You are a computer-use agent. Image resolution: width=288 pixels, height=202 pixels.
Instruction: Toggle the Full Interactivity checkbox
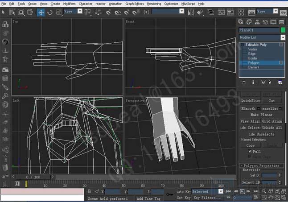(250, 151)
